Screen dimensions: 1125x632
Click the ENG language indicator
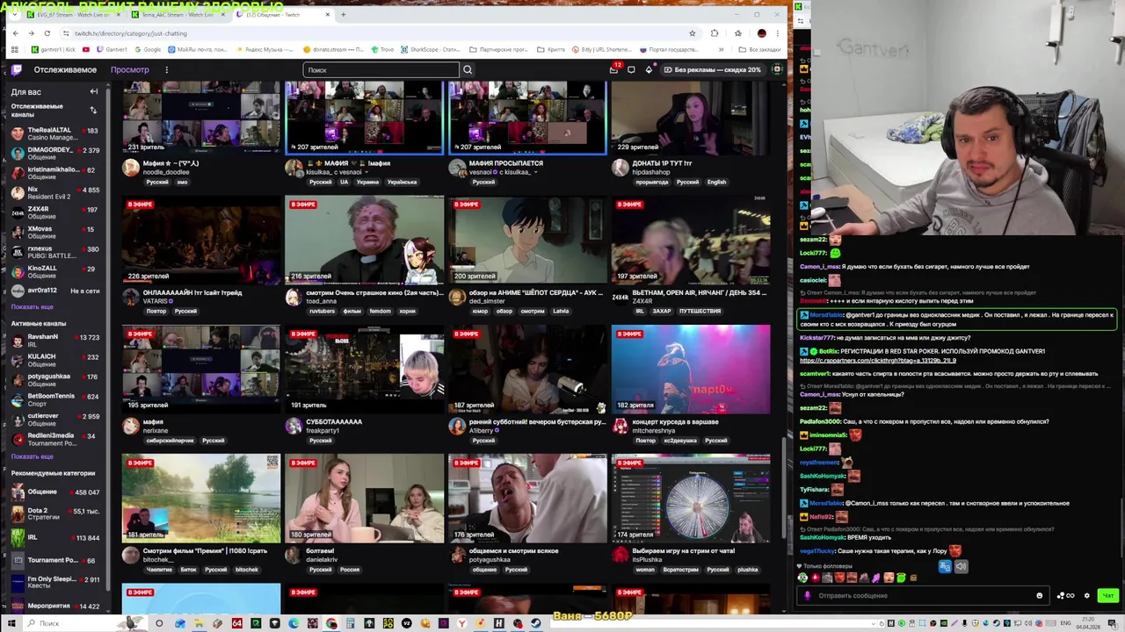pyautogui.click(x=1066, y=623)
